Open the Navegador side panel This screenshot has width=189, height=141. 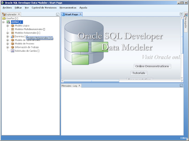tap(186, 22)
